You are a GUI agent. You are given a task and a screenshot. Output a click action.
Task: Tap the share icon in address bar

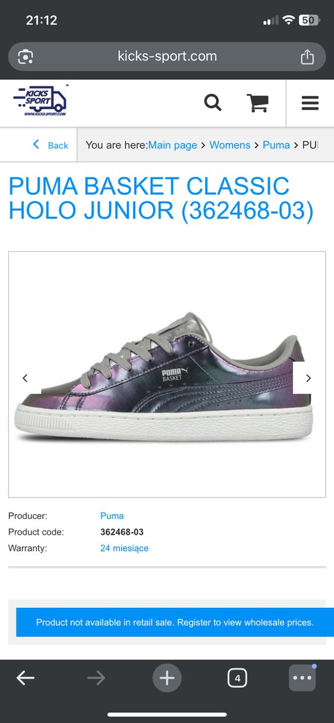[307, 56]
